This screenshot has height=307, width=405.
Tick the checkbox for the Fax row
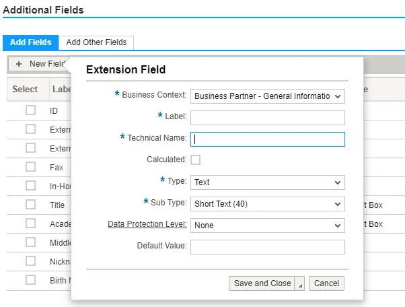[30, 167]
